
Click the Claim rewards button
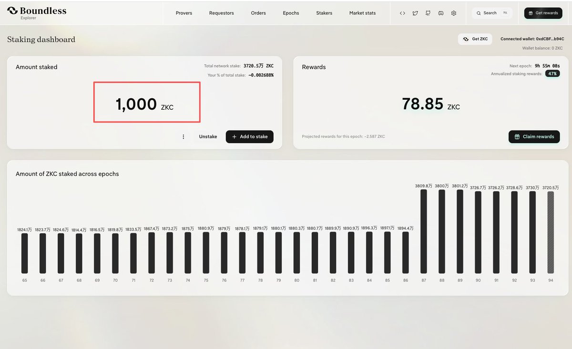pos(534,136)
